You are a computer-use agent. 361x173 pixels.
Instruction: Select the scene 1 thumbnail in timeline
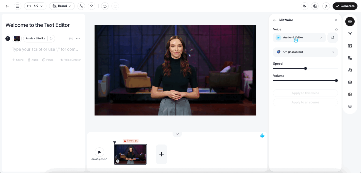point(131,154)
